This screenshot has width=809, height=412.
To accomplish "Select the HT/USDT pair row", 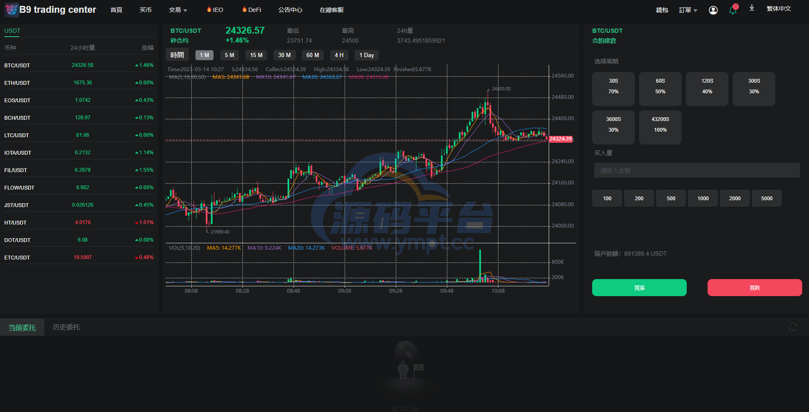I will 79,222.
